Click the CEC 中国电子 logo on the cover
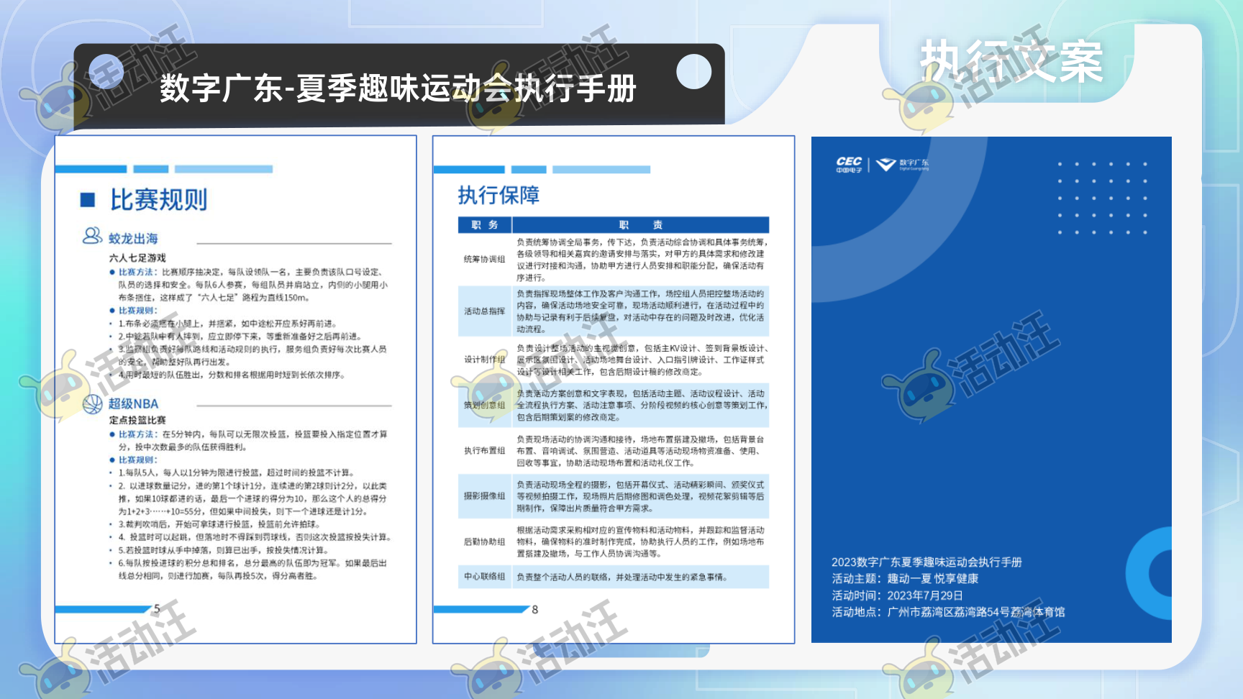1243x699 pixels. coord(849,165)
